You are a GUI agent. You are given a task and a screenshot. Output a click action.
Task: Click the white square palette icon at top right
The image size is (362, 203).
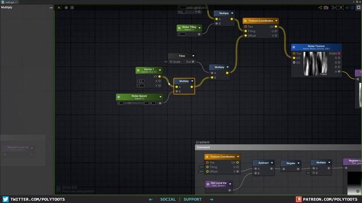[x=359, y=7]
